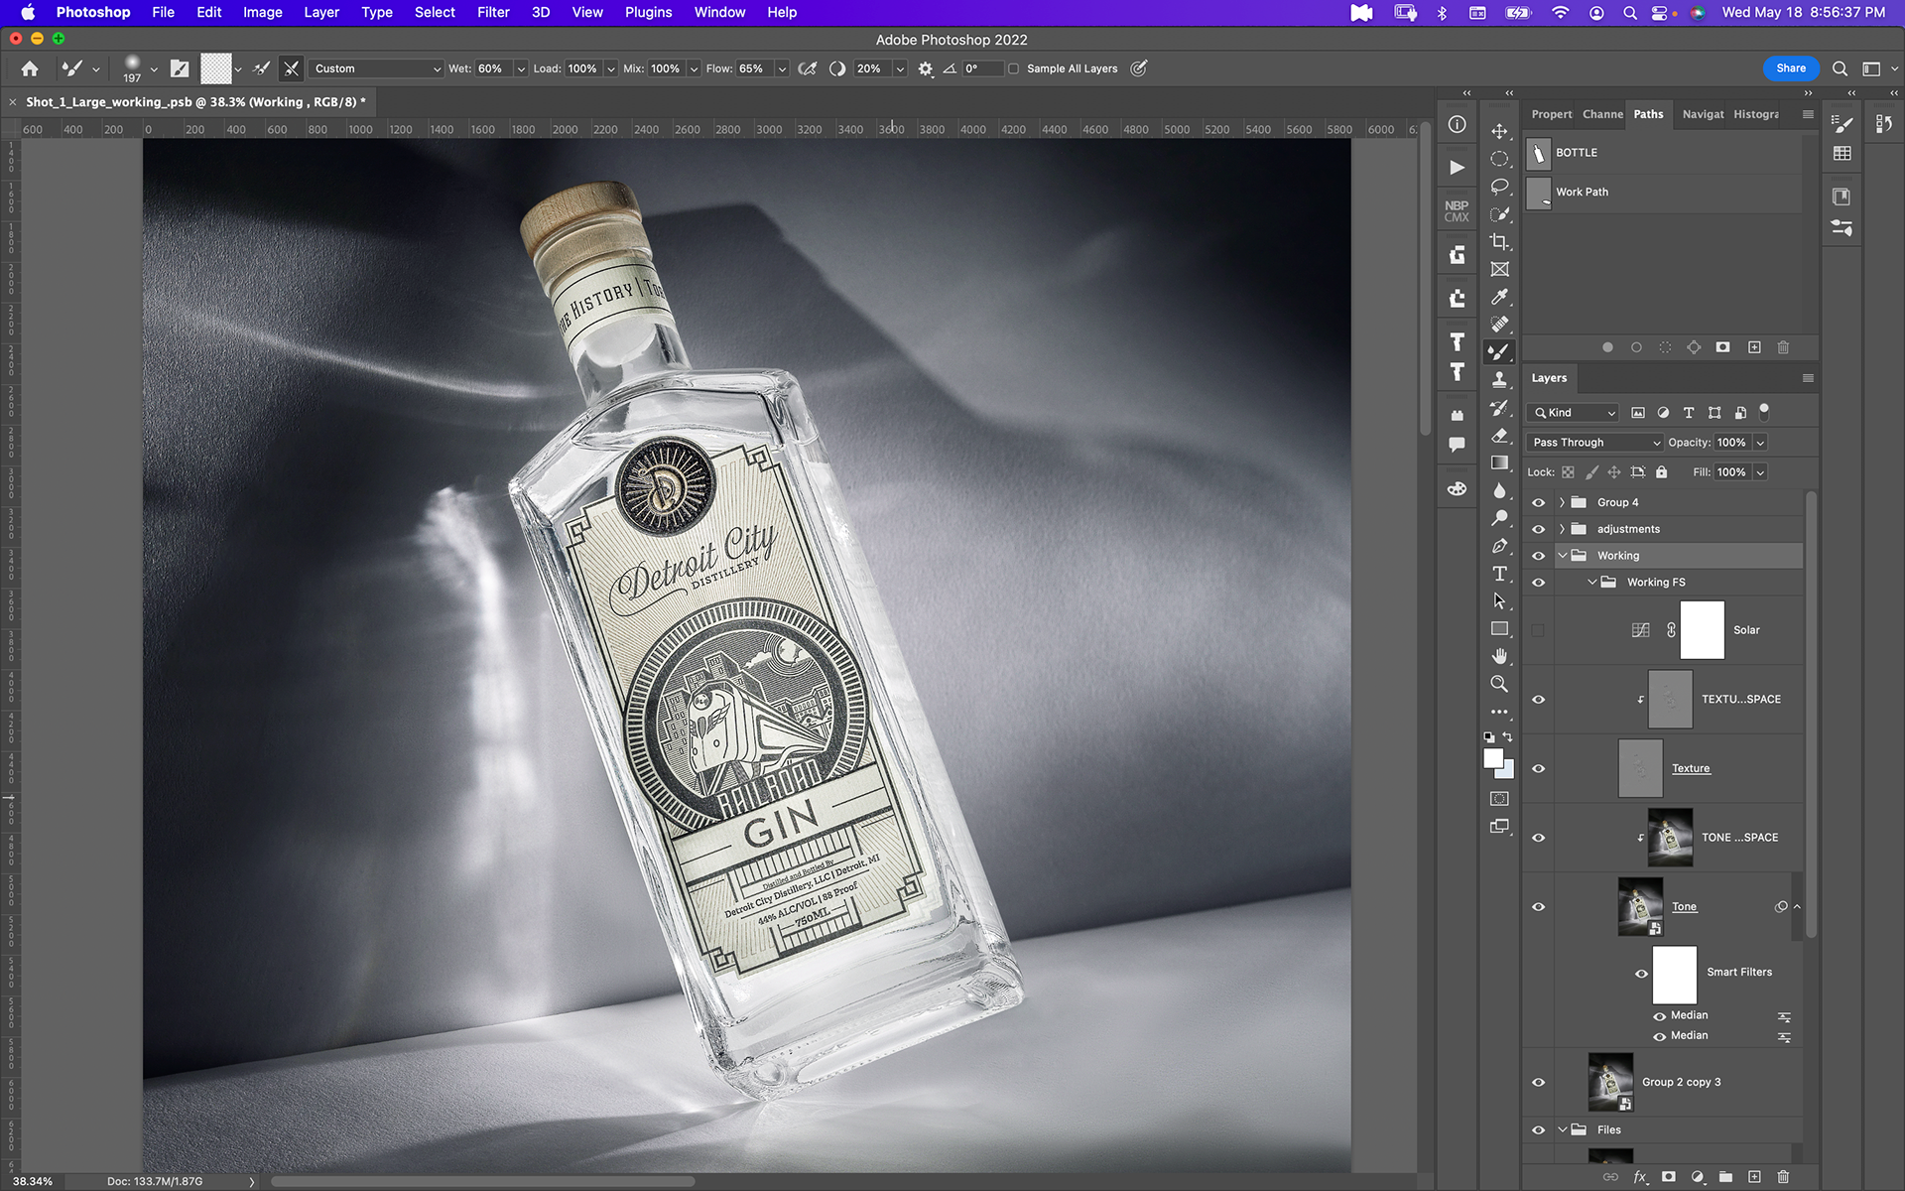
Task: Add layer style fx icon
Action: point(1640,1177)
